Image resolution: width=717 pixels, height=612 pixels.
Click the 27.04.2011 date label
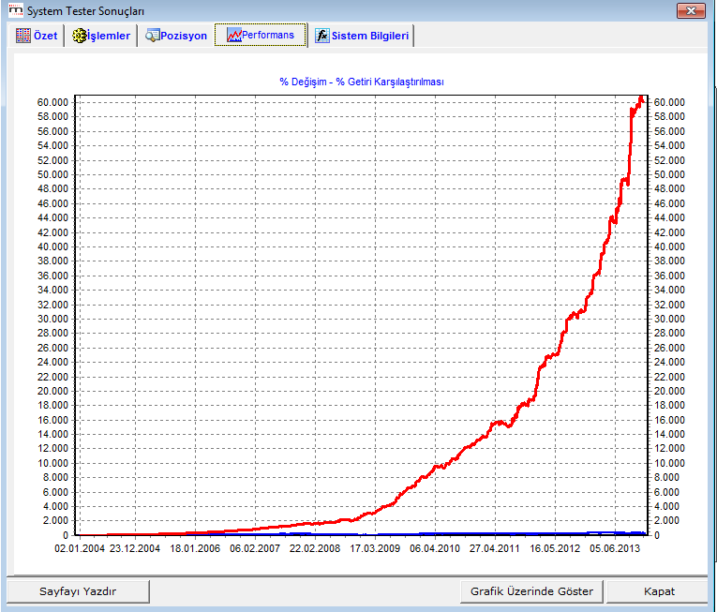495,548
